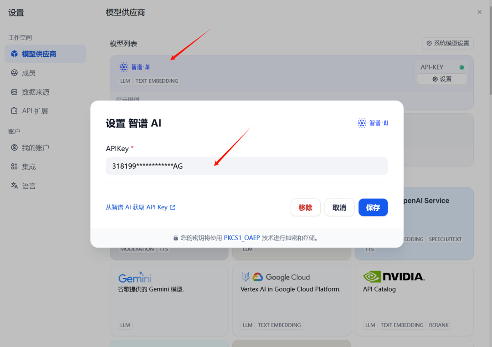Click the RERANK tag on the NVIDIA card
This screenshot has height=347, width=492.
click(439, 325)
